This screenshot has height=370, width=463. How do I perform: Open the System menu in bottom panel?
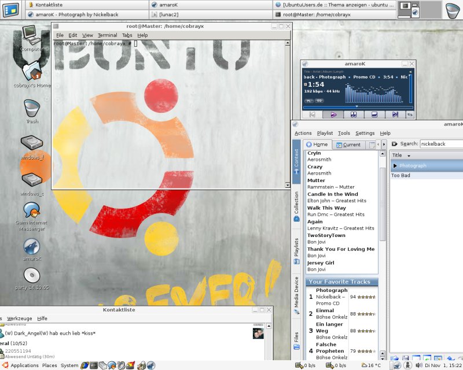coord(69,365)
